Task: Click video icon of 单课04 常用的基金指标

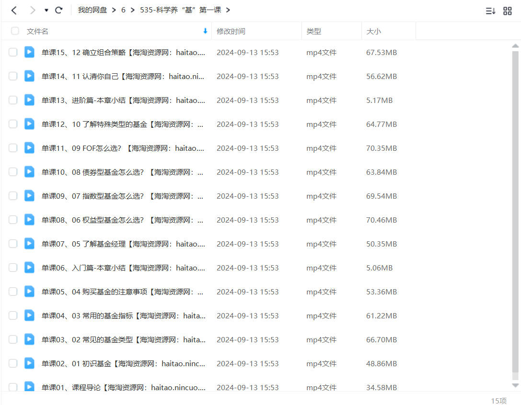Action: pos(29,315)
